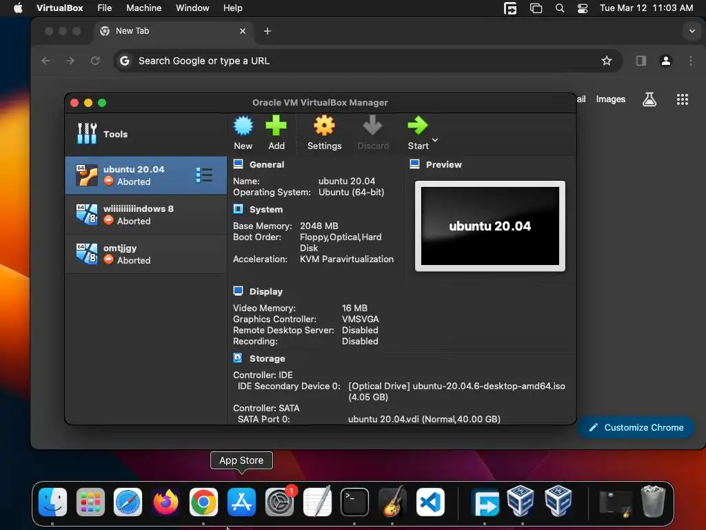Open the Chrome three-dot menu
This screenshot has width=706, height=530.
coord(691,61)
